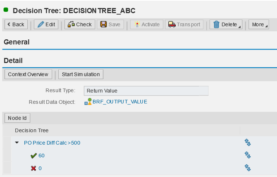Open the PO Price Diff Calc >500 link
The image size is (277, 177).
tap(52, 143)
